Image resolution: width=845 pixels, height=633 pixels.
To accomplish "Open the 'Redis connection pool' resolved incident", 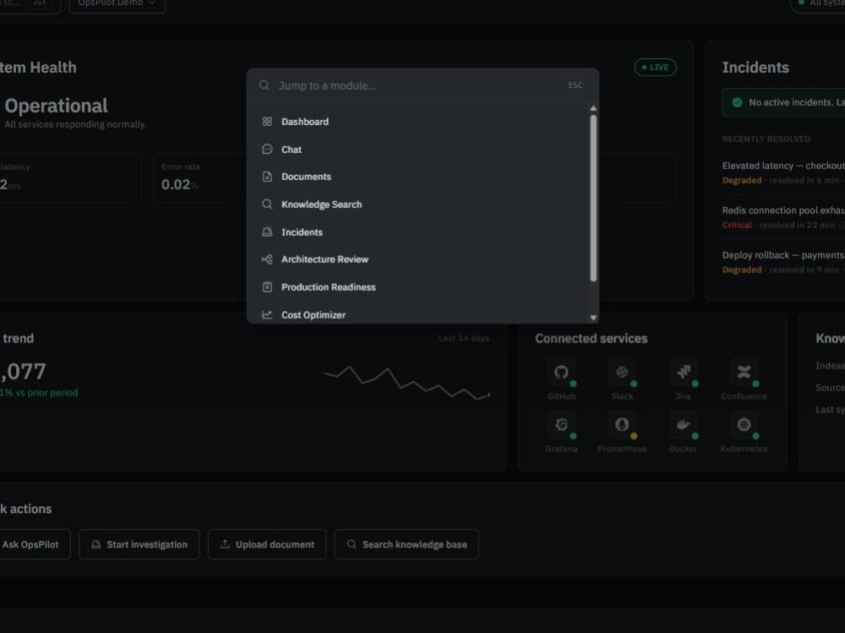I will click(x=783, y=217).
